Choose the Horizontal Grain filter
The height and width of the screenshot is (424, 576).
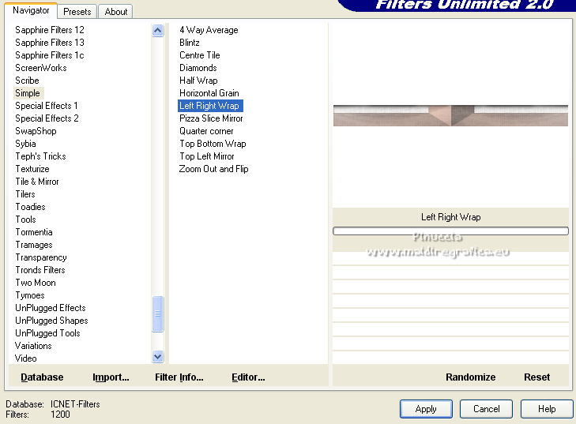(209, 93)
